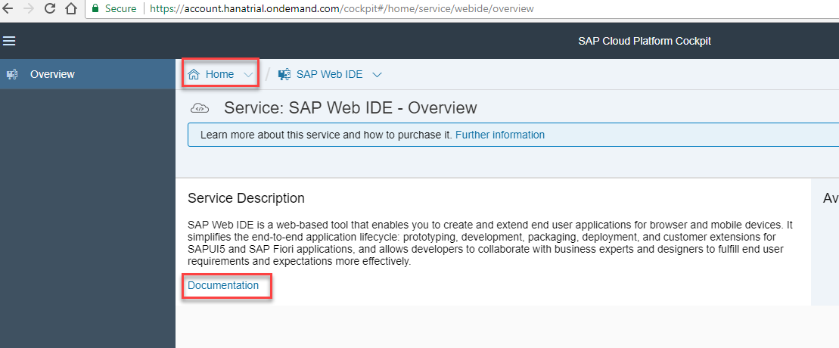Click the browser home icon

[70, 8]
